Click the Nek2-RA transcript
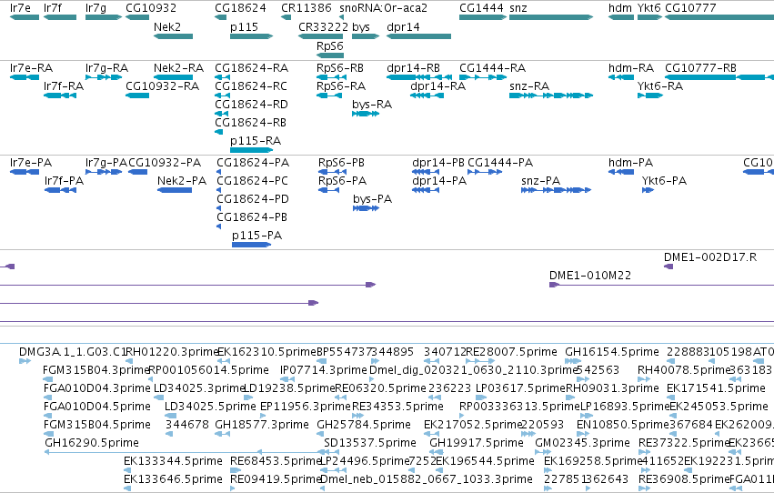 [173, 77]
